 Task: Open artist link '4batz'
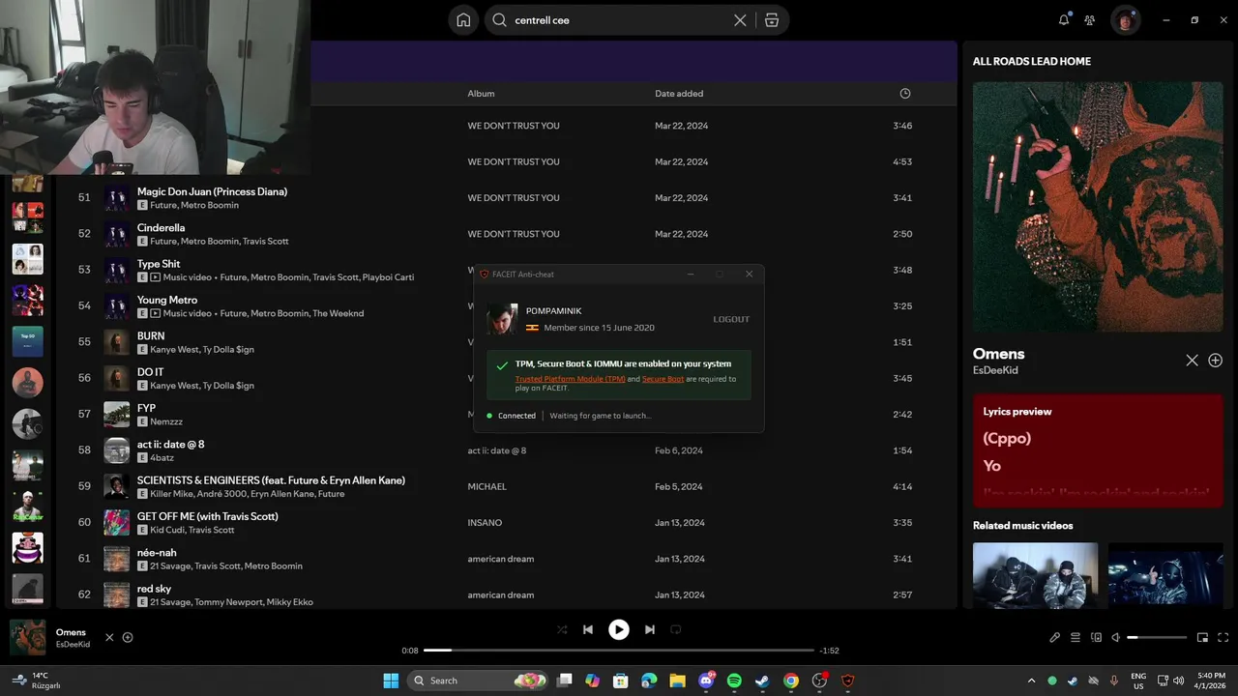pyautogui.click(x=162, y=457)
